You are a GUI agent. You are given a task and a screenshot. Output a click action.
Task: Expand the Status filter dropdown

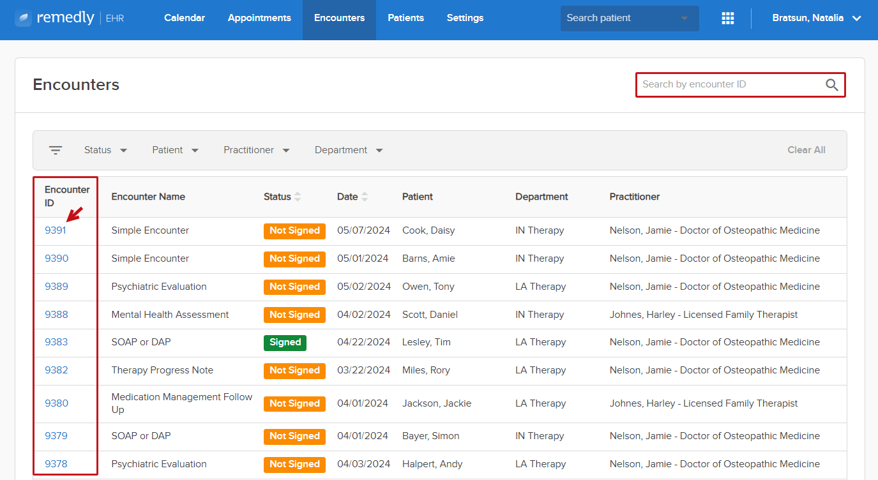106,150
